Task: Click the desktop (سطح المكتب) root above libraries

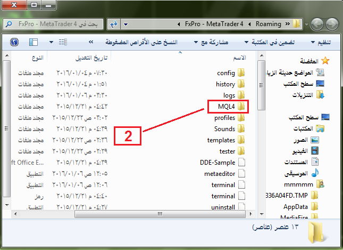Action: pos(309,117)
